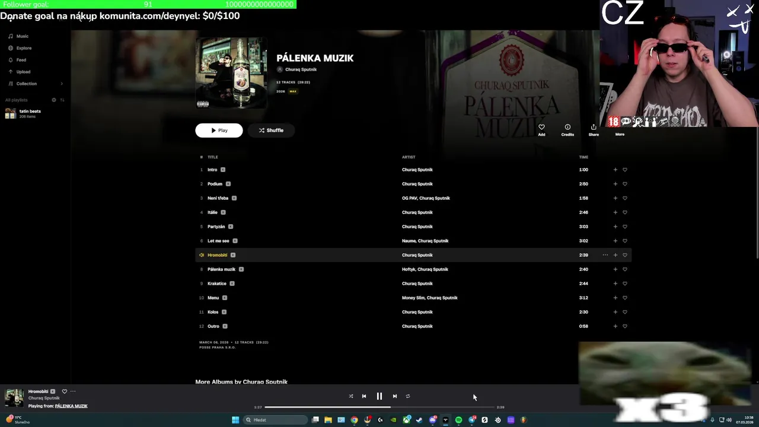Open Churaq Sputnik artist link under album title
The image size is (759, 427).
click(301, 69)
